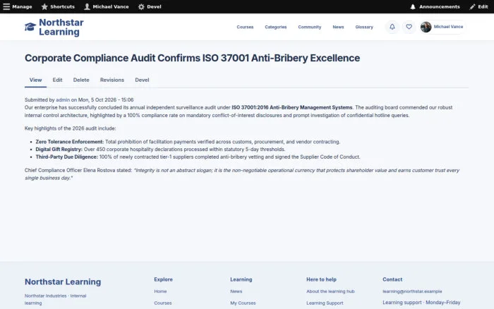This screenshot has width=494, height=309.
Task: Open footer Learning Support link
Action: (x=325, y=303)
